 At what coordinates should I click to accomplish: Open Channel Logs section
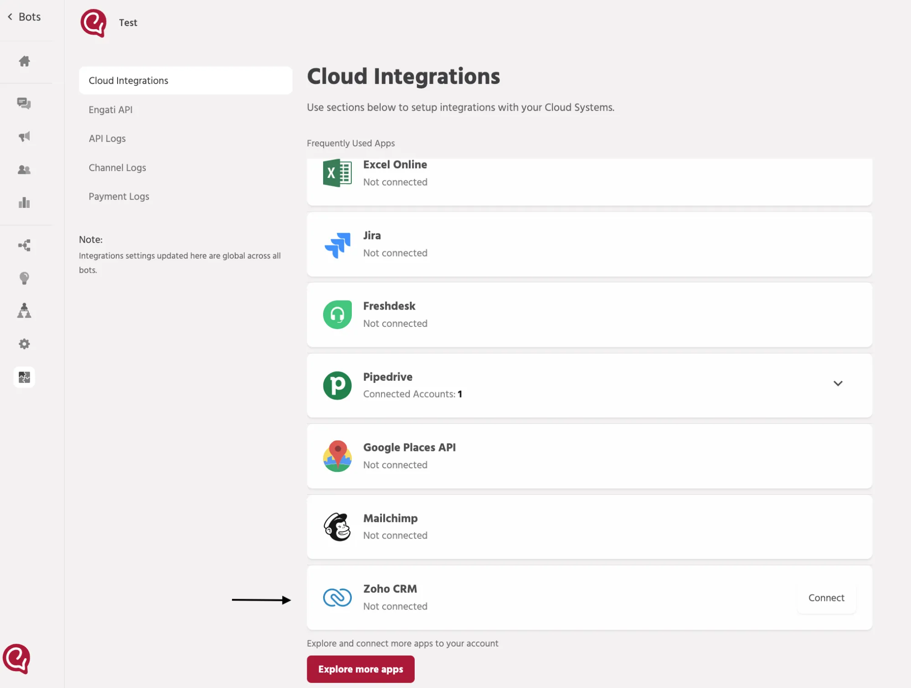[x=117, y=167]
